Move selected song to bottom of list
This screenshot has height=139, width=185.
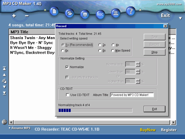point(4,93)
